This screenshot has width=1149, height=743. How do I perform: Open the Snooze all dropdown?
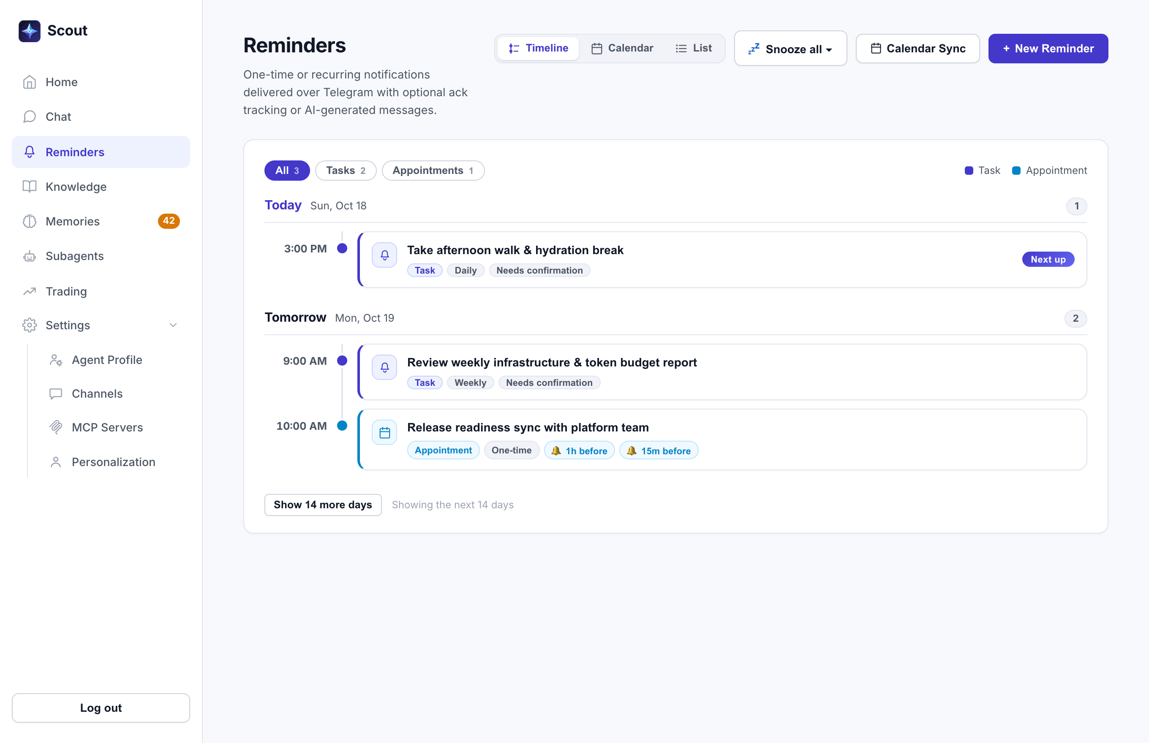(790, 49)
